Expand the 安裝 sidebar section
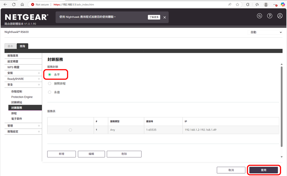The height and width of the screenshot is (176, 287). [39, 73]
